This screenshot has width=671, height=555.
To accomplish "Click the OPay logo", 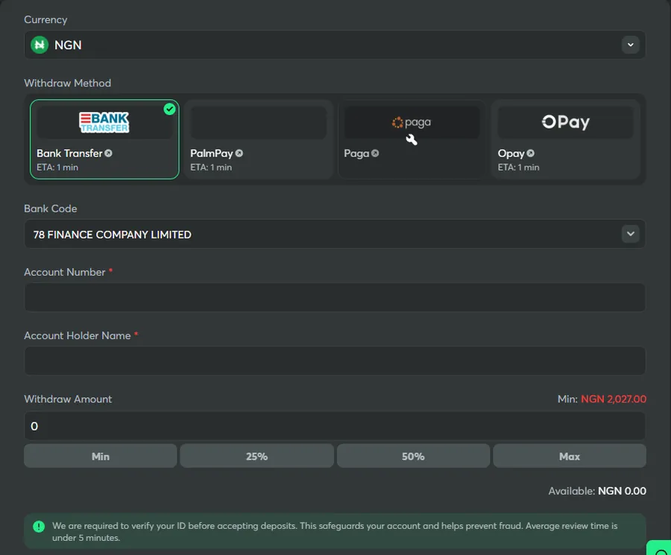I will (565, 122).
